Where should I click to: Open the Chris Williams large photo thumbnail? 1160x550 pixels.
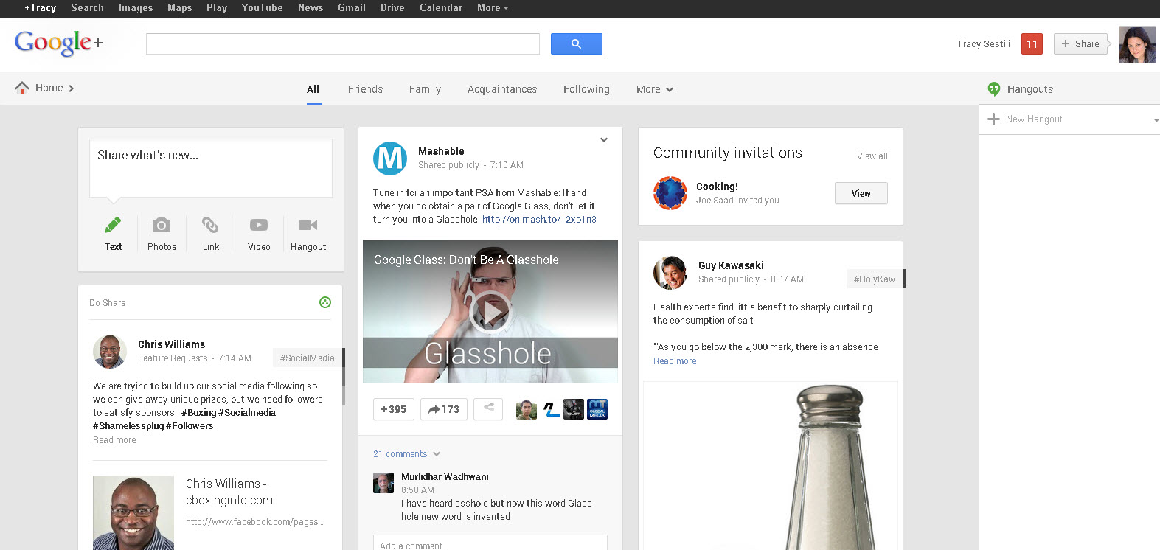pyautogui.click(x=133, y=513)
